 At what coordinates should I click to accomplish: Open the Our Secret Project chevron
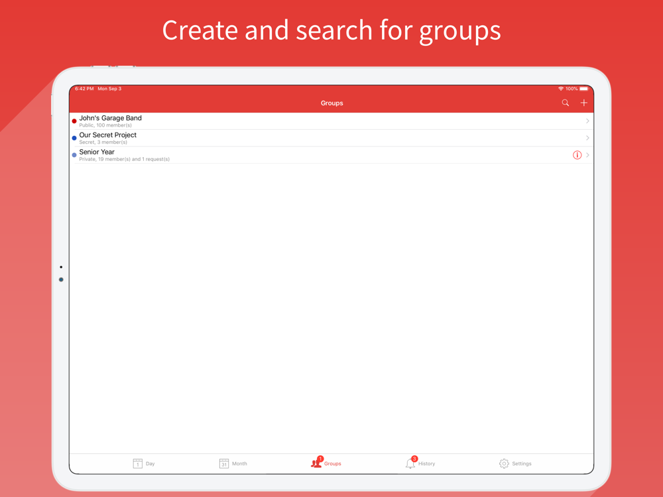tap(587, 138)
